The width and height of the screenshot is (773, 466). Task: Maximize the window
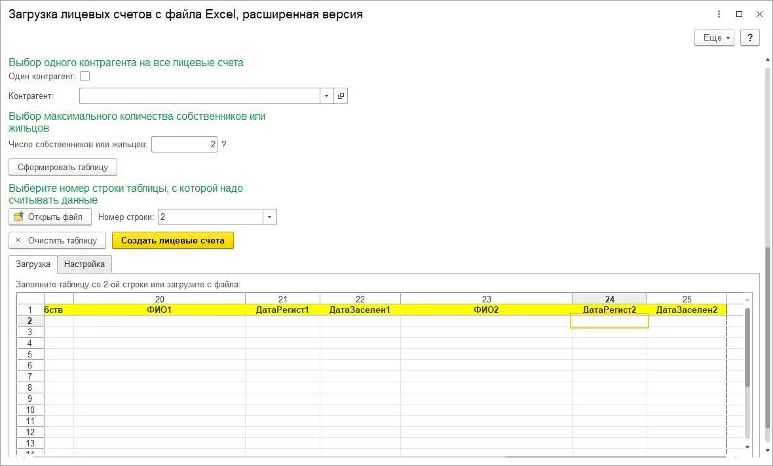click(x=739, y=14)
